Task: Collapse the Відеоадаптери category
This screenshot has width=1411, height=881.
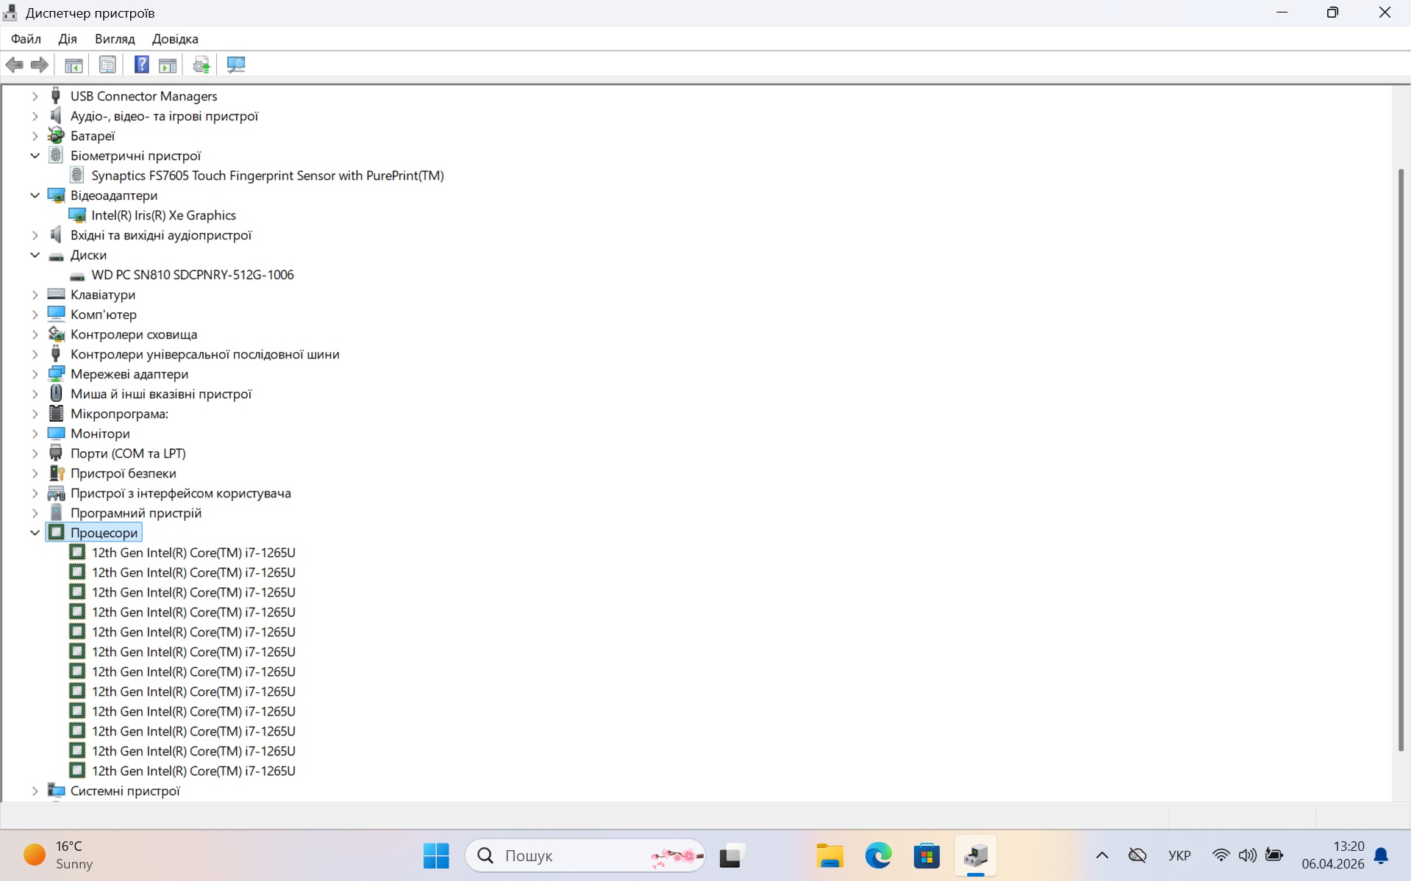Action: tap(35, 195)
